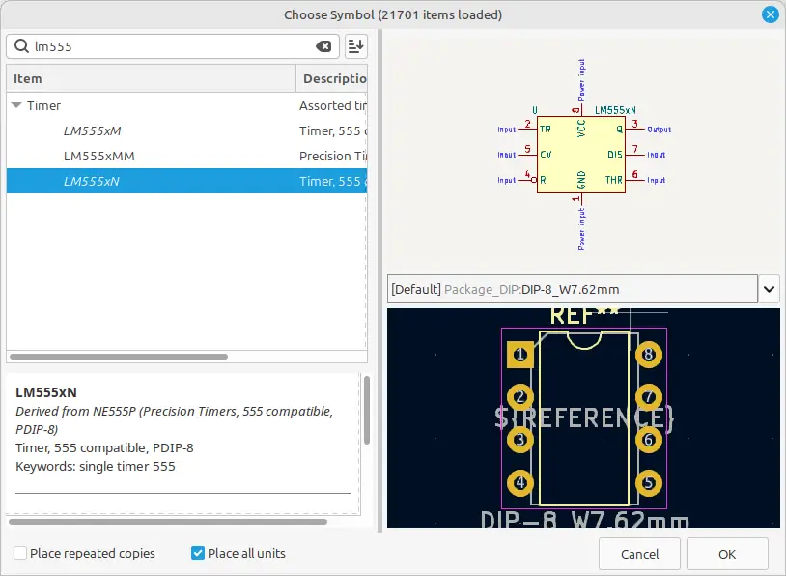This screenshot has width=786, height=576.
Task: Open the sort options button beside search
Action: point(356,46)
